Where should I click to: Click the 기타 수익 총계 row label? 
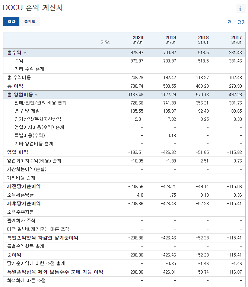click(x=29, y=69)
